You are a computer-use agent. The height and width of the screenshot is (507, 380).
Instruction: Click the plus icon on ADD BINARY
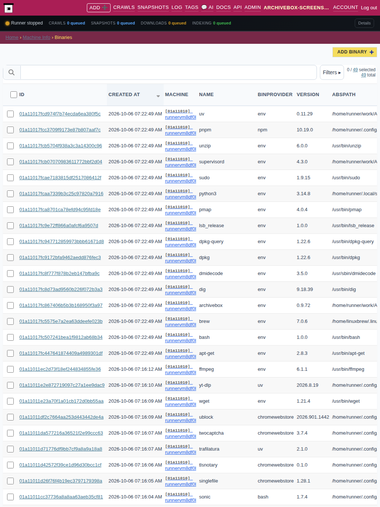(x=371, y=52)
